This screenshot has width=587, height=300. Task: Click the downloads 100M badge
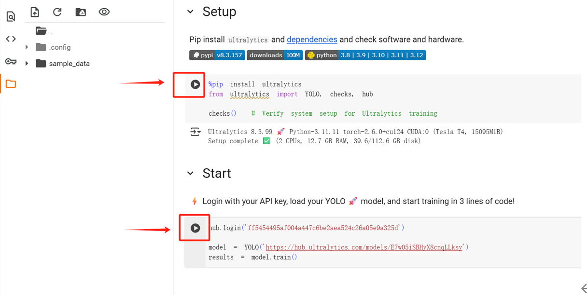275,55
